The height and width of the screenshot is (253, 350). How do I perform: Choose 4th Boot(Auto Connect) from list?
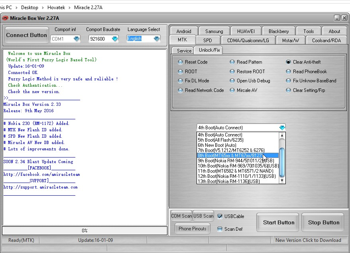coord(238,135)
